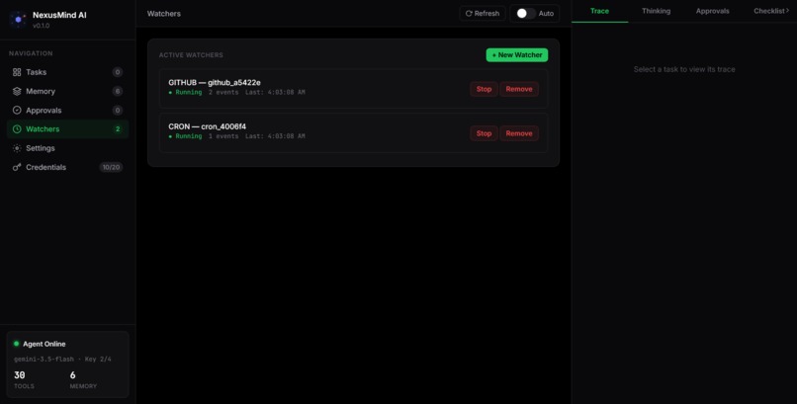Screen dimensions: 797x404
Task: Open Tasks via its grid icon
Action: [17, 72]
